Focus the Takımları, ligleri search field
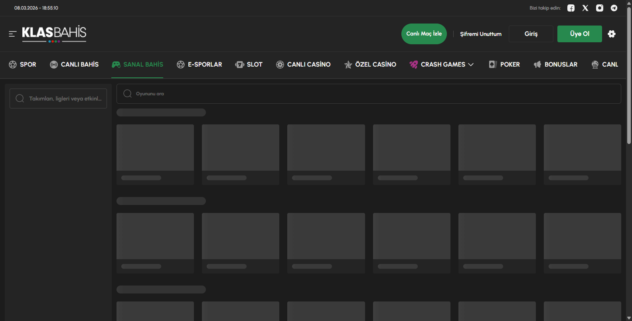 point(58,98)
